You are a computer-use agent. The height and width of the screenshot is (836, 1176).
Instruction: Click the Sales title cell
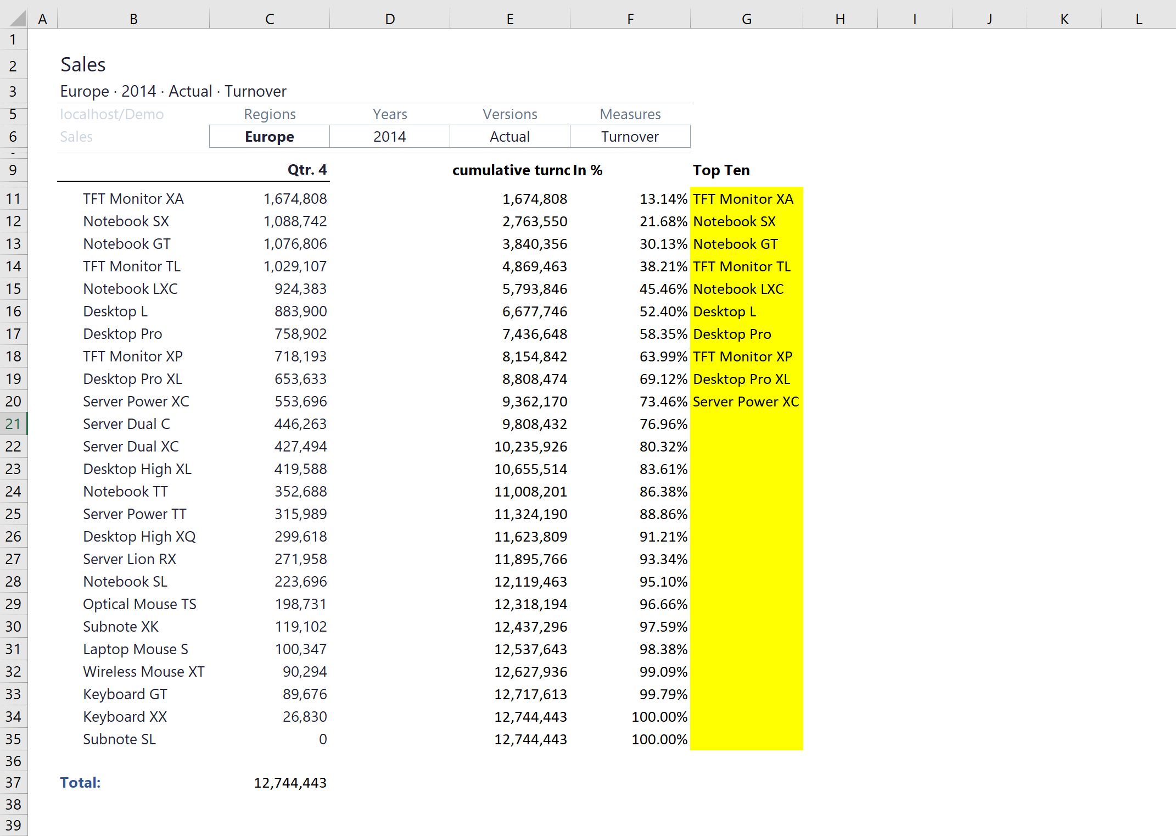[83, 65]
